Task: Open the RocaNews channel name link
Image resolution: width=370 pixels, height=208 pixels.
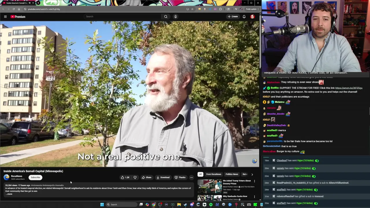Action: [x=16, y=176]
